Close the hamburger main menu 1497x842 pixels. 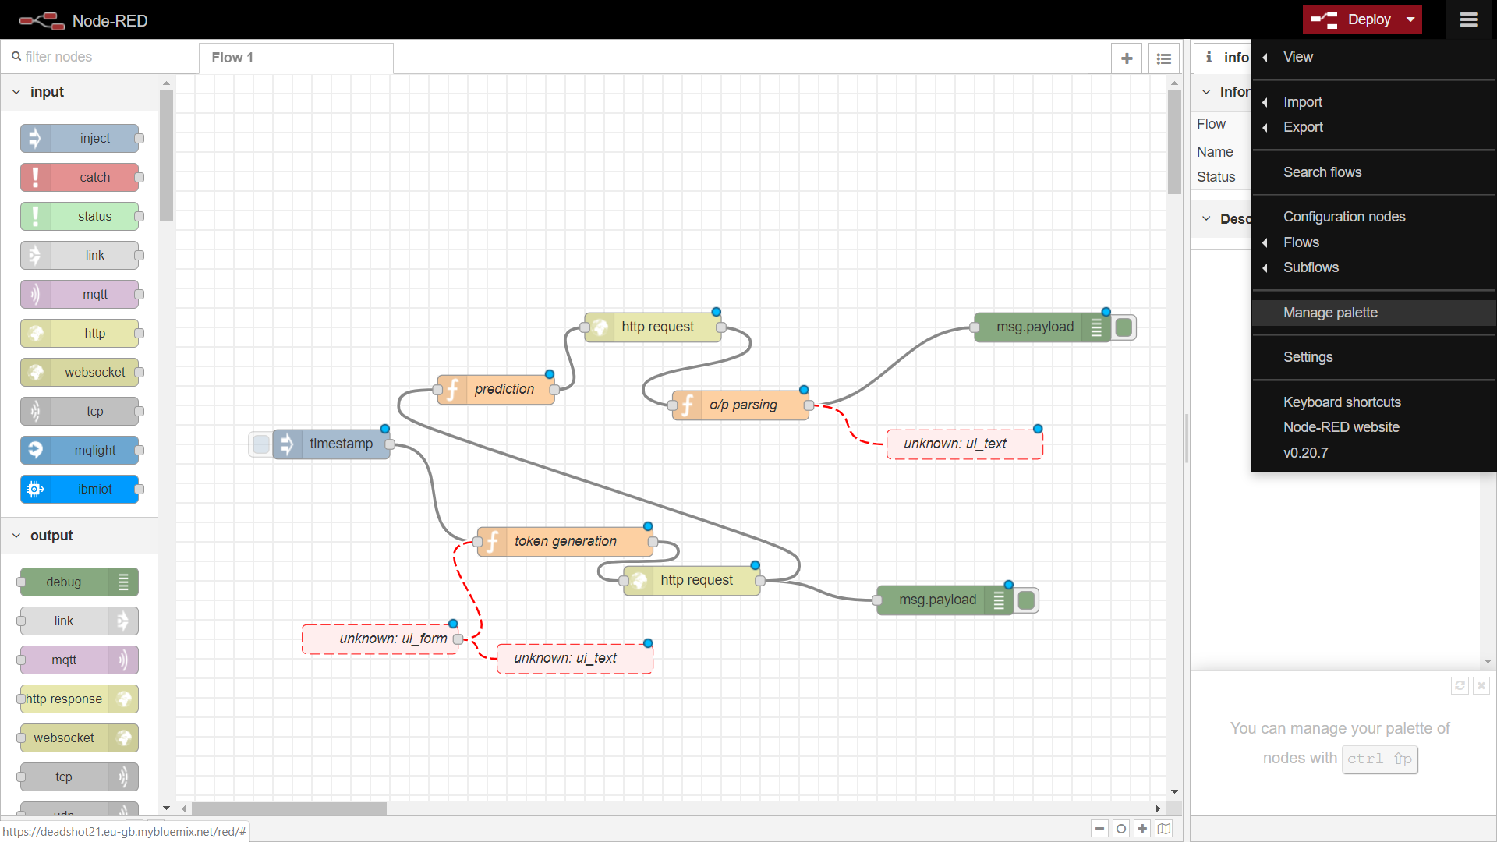1468,19
